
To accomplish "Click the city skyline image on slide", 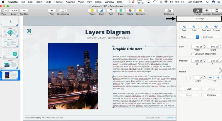I will (73, 76).
